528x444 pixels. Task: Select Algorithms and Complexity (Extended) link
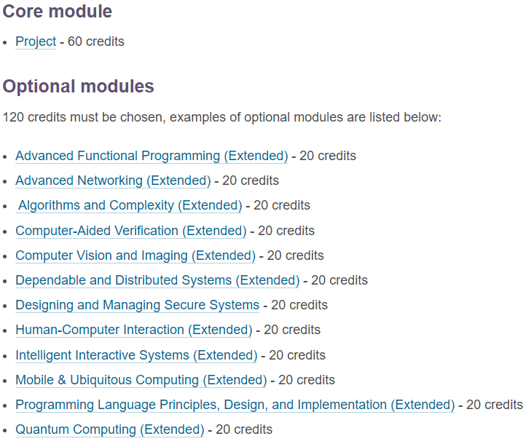[x=130, y=205]
